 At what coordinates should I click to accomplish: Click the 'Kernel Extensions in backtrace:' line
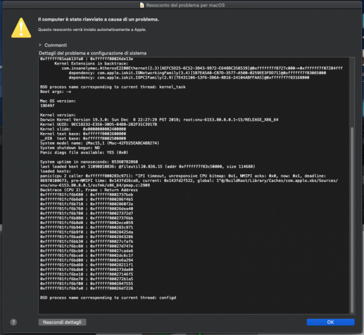(x=91, y=64)
